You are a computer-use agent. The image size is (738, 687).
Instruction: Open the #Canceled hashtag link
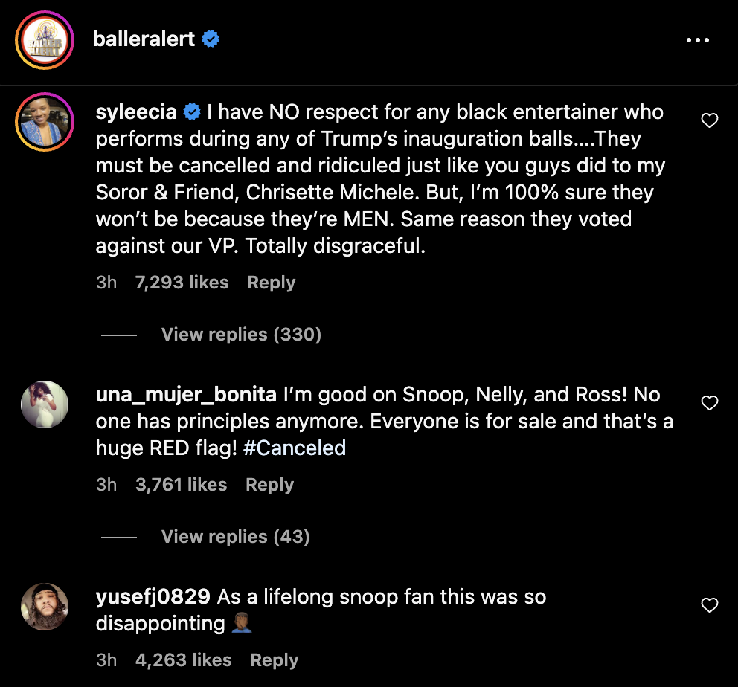[x=295, y=448]
